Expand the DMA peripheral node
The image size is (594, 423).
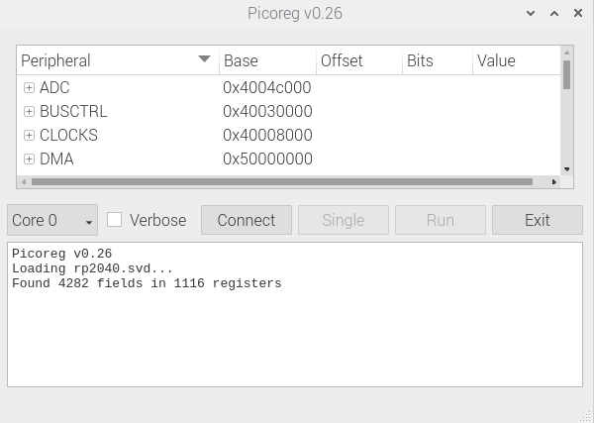click(x=29, y=159)
